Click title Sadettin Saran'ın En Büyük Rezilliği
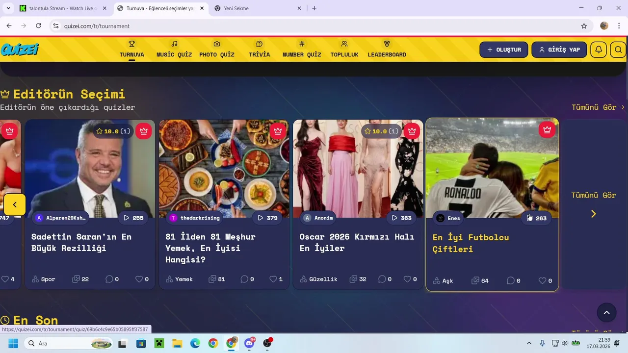 click(81, 242)
